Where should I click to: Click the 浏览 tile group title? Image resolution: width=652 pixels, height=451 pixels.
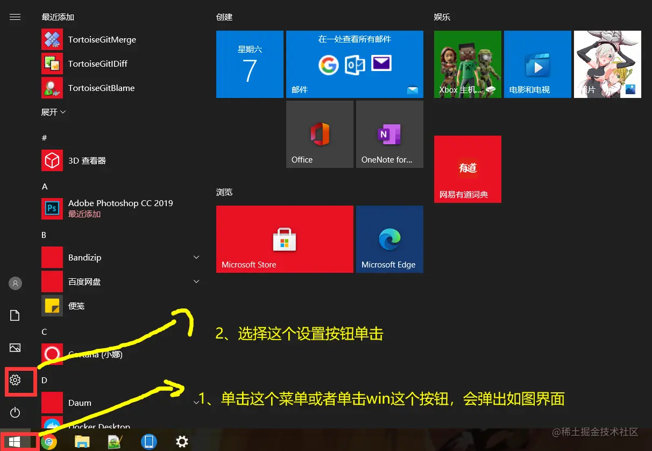tap(224, 192)
